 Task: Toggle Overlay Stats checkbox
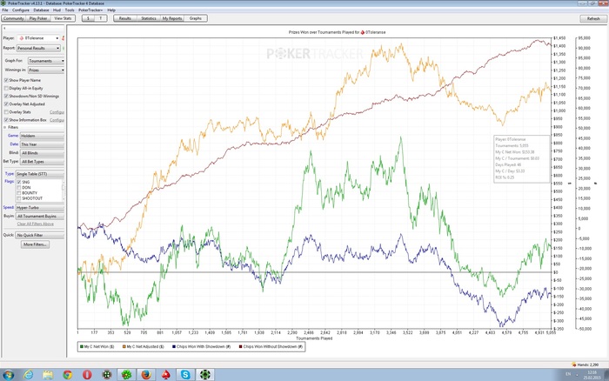(7, 112)
